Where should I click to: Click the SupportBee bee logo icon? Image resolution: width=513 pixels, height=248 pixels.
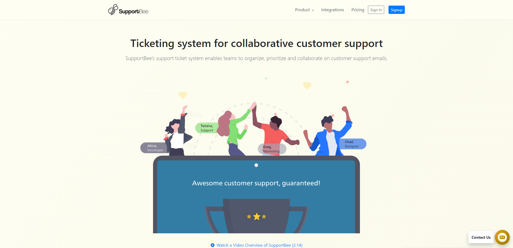(113, 10)
